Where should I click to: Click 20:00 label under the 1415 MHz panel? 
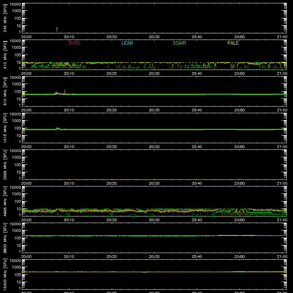pyautogui.click(x=26, y=147)
